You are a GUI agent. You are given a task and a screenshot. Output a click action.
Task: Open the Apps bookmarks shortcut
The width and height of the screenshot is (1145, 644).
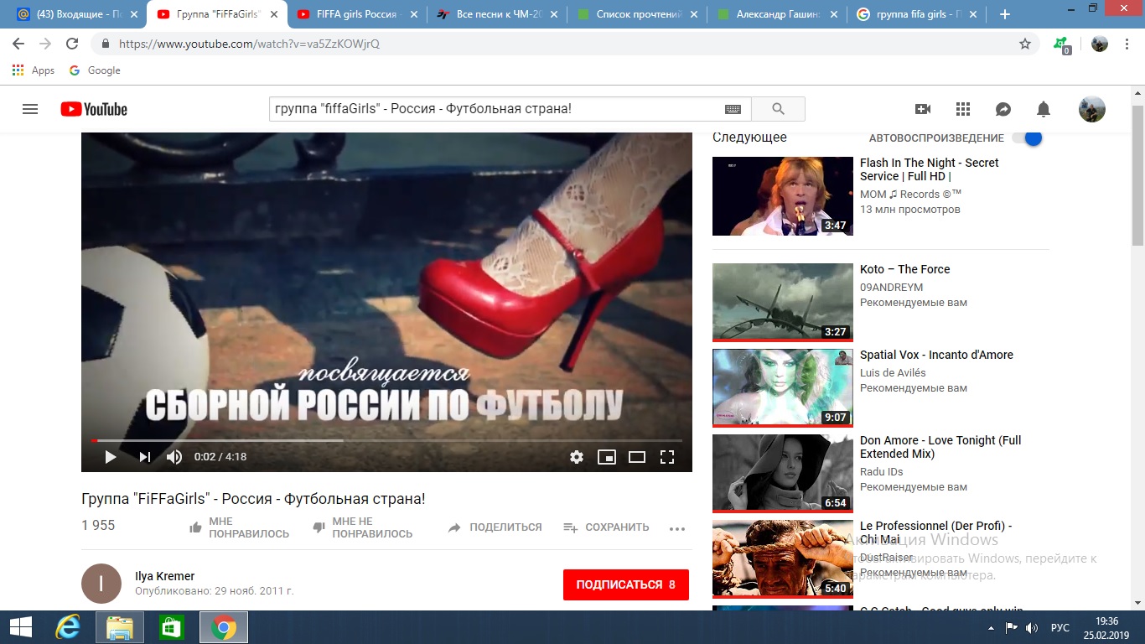click(x=34, y=70)
